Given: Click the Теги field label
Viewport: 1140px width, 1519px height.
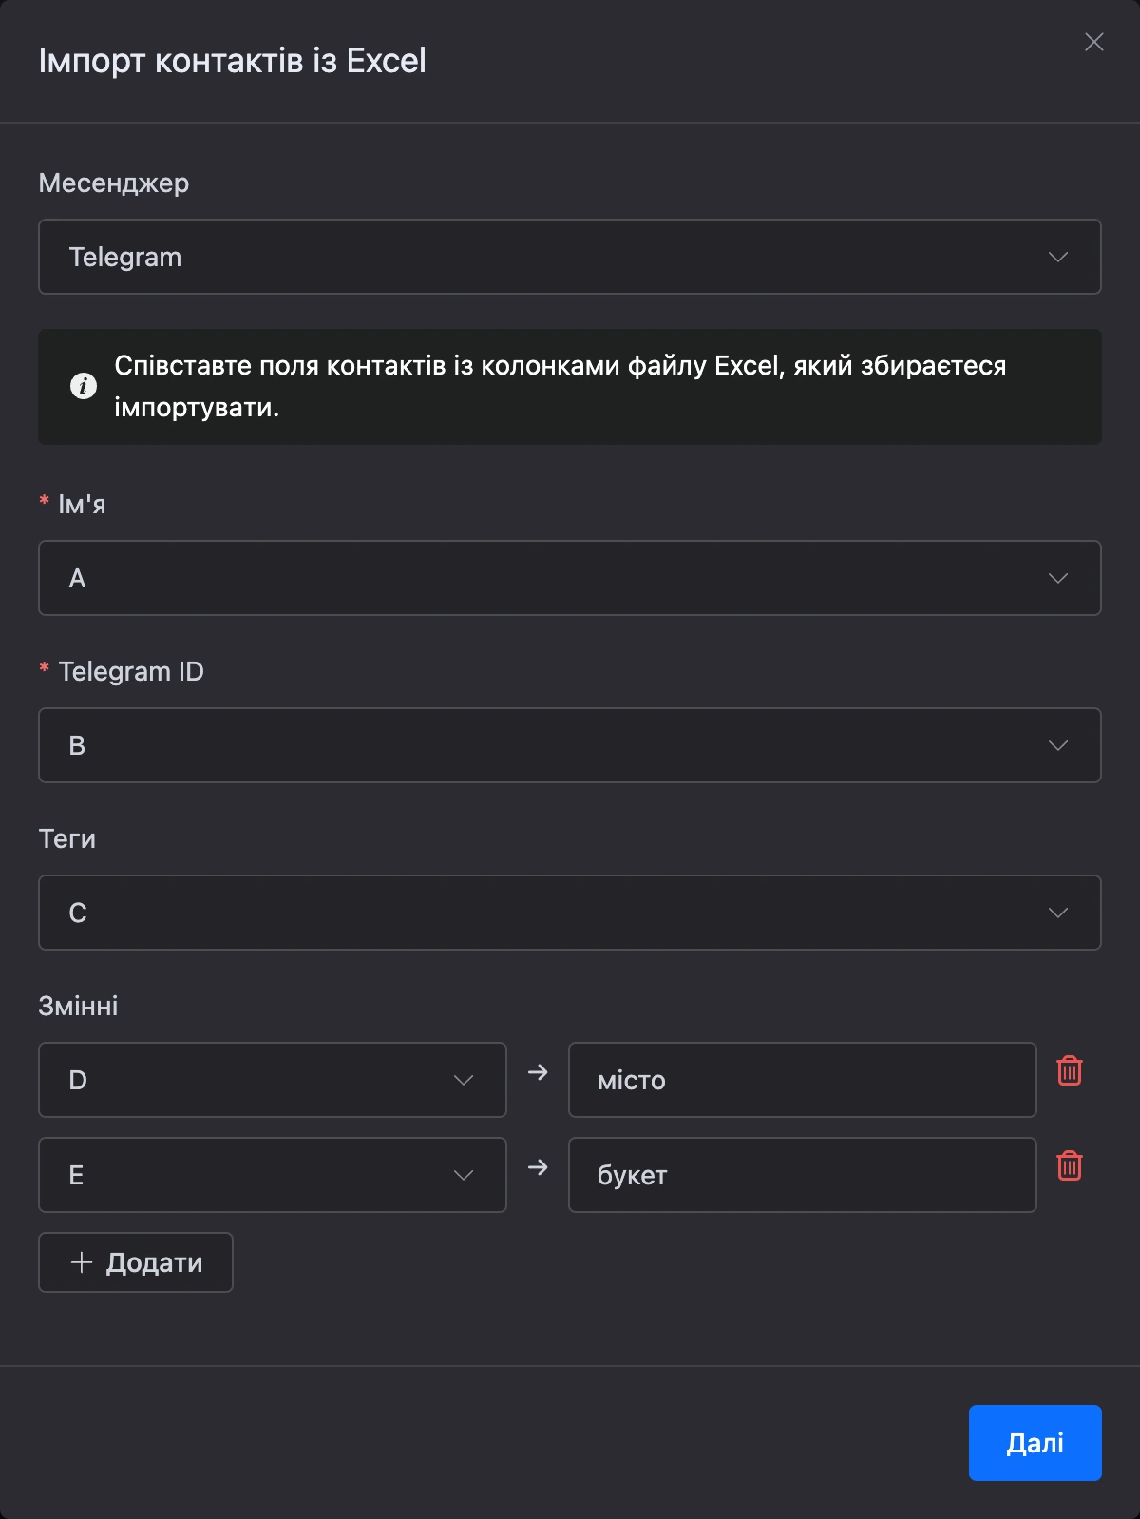Looking at the screenshot, I should (66, 838).
